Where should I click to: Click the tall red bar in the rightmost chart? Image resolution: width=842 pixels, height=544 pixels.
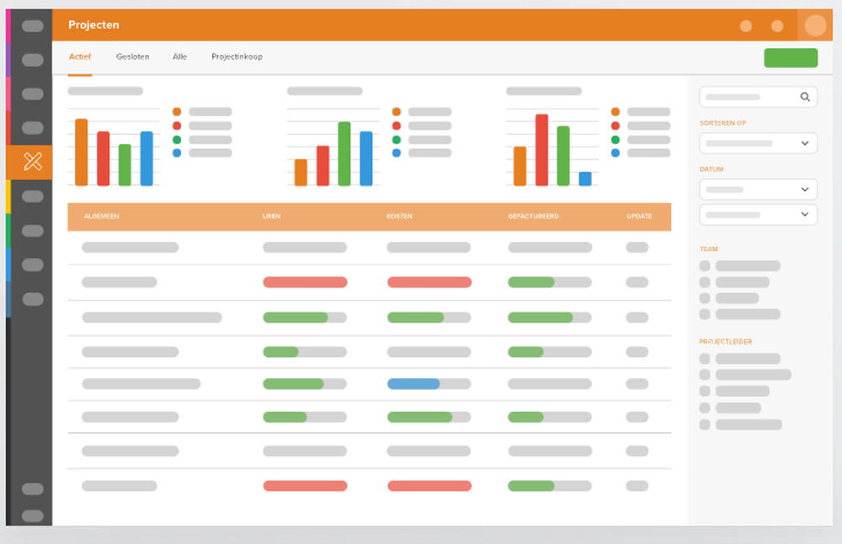click(541, 150)
